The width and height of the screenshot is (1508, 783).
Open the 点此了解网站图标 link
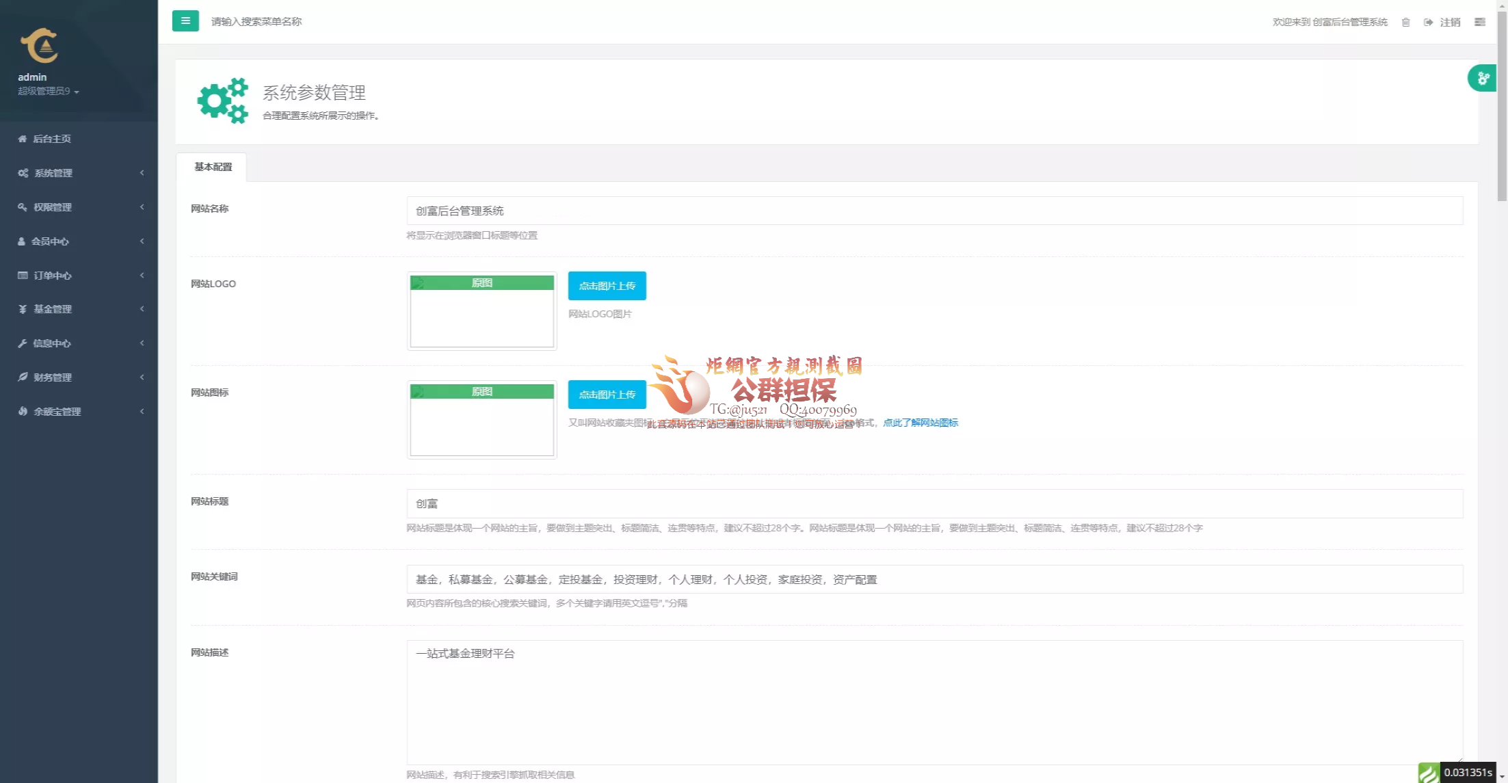click(920, 423)
